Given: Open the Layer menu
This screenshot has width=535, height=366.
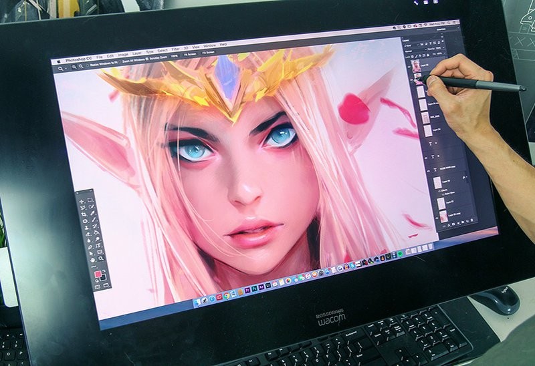Looking at the screenshot, I should [137, 53].
